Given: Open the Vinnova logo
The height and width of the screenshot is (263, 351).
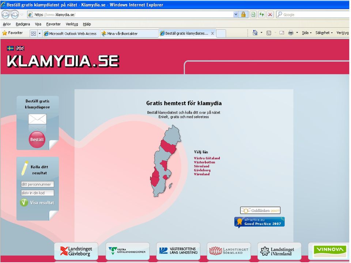Looking at the screenshot, I should (329, 251).
